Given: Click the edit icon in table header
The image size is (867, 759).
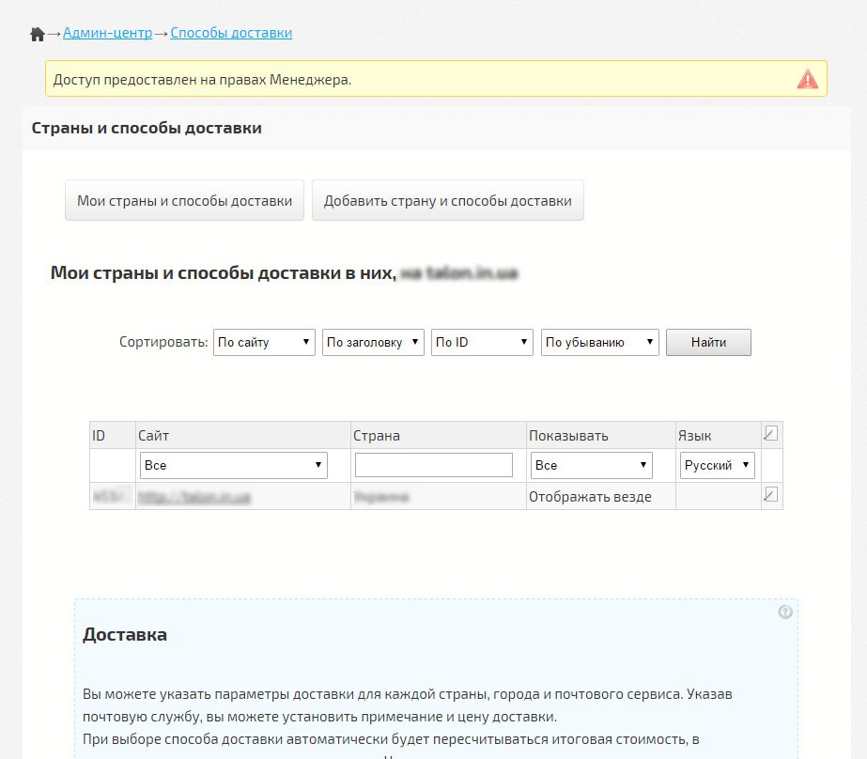Looking at the screenshot, I should pos(771,434).
